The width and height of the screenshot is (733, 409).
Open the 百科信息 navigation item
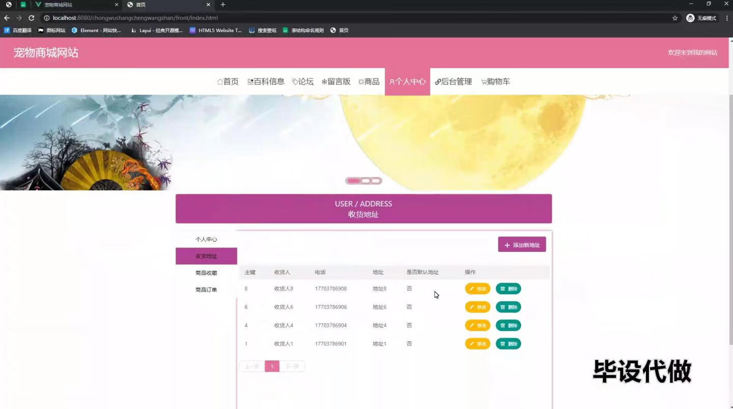(x=266, y=81)
